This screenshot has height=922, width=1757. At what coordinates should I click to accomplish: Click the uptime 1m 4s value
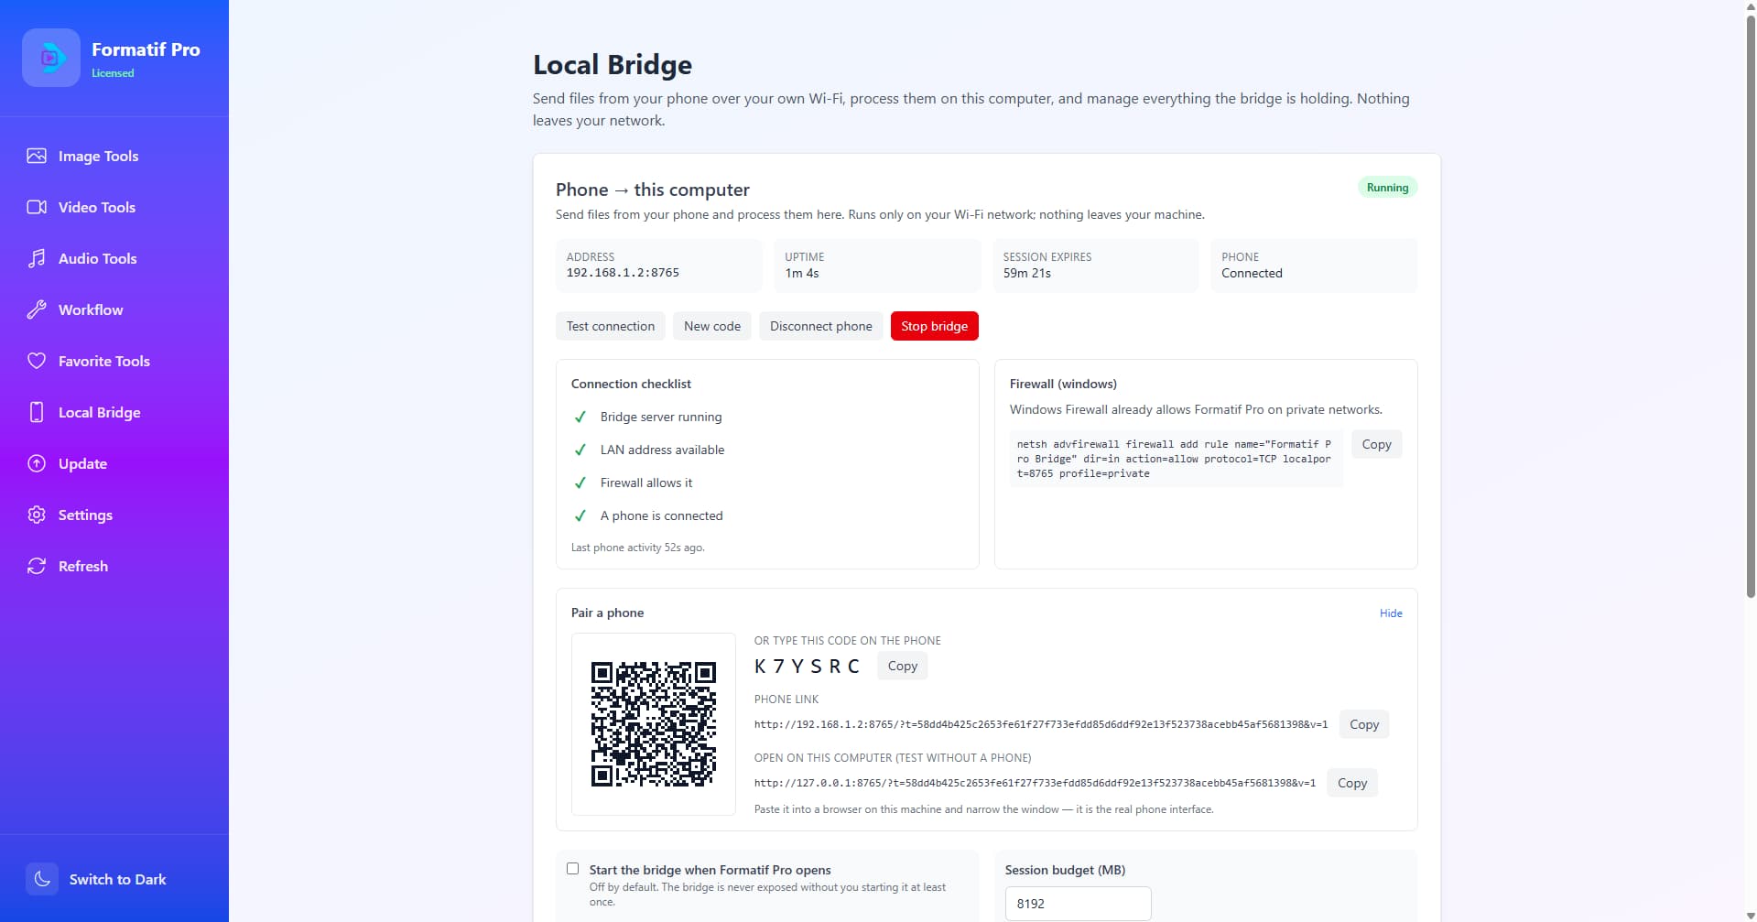pos(802,273)
